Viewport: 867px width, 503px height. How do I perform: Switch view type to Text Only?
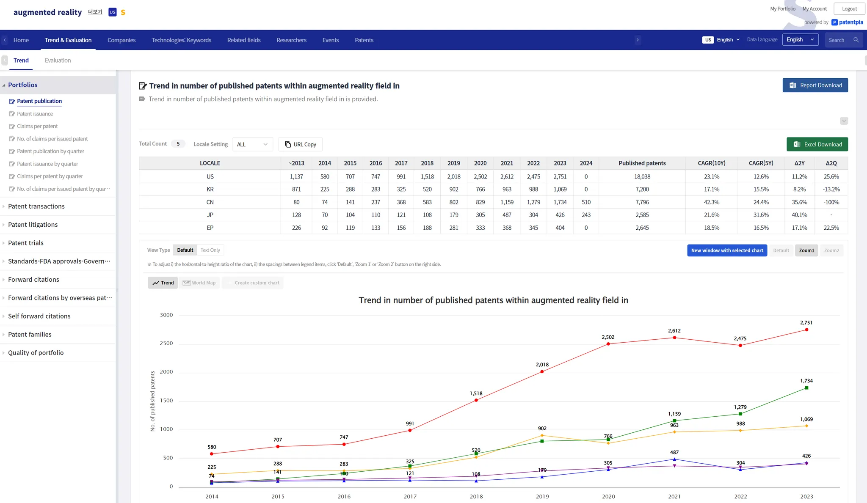[210, 250]
